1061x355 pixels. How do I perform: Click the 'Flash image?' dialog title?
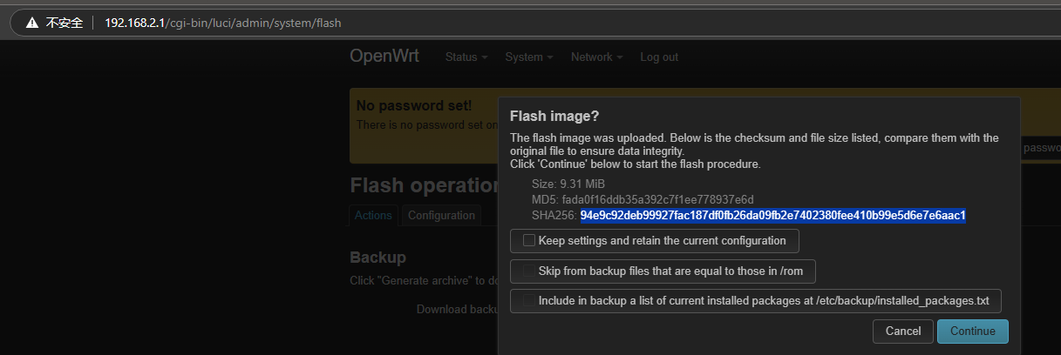[x=554, y=117]
